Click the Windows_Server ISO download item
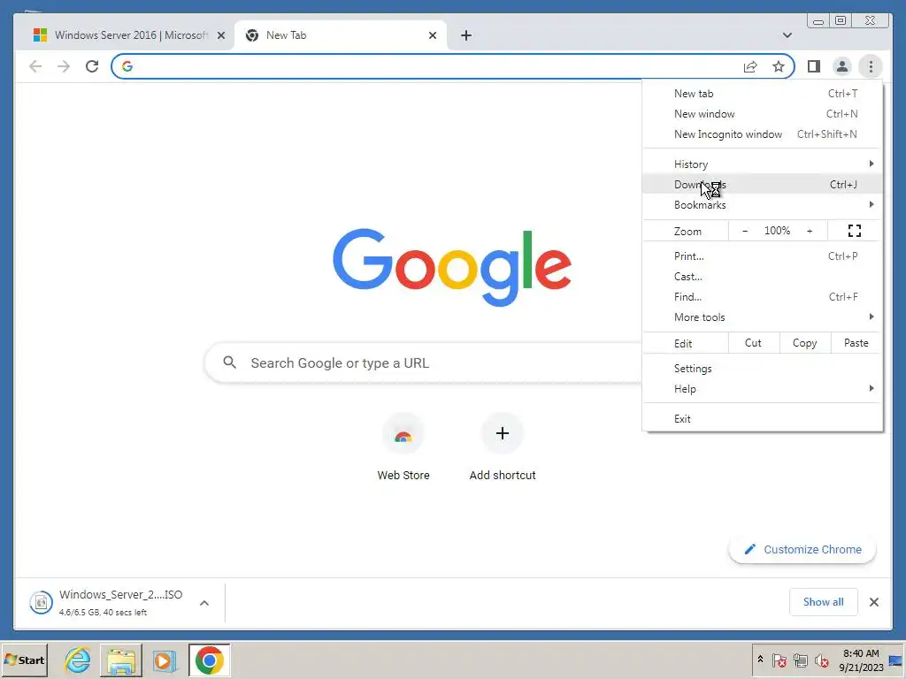The width and height of the screenshot is (906, 679). 120,602
